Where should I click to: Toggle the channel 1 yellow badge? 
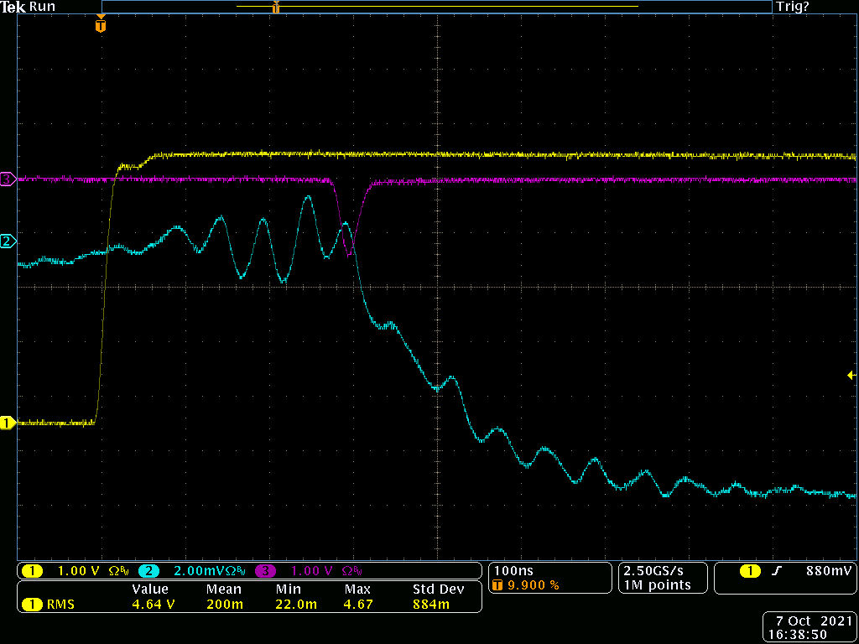coord(32,571)
